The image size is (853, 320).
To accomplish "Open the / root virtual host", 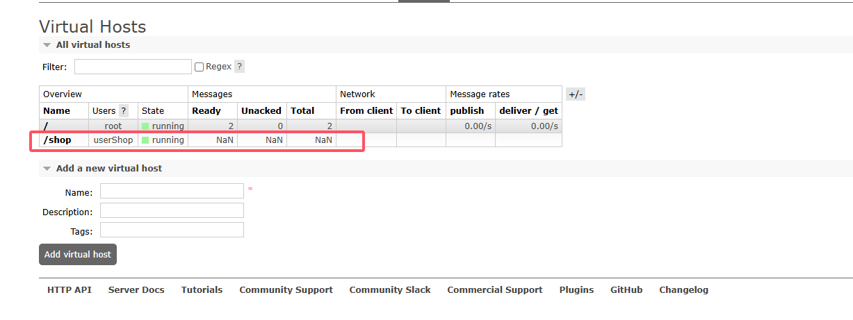I will (46, 126).
